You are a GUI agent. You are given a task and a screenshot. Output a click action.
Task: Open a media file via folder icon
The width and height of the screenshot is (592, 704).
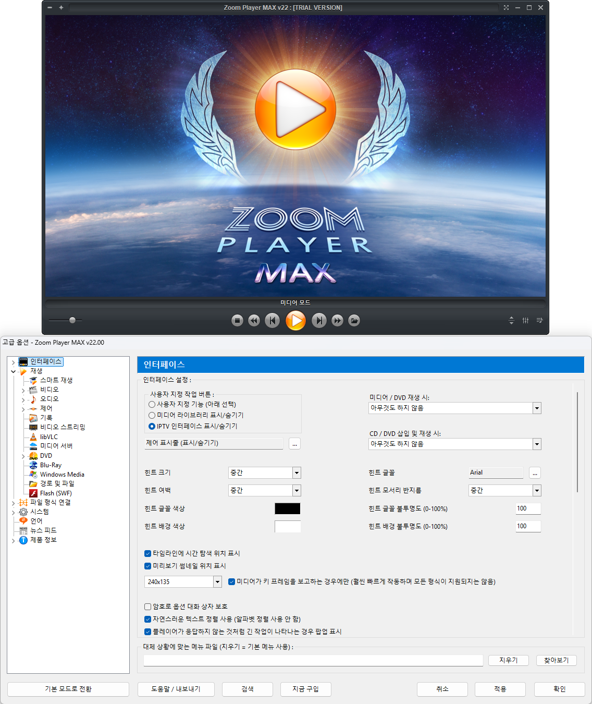(354, 321)
